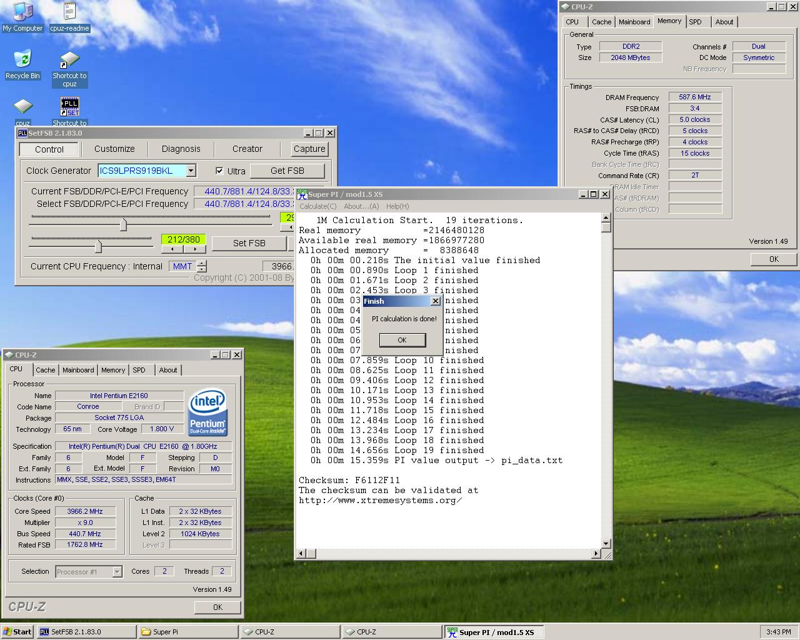Click the Super PI horizontal scrollbar left arrow
The image size is (800, 640).
tap(302, 554)
